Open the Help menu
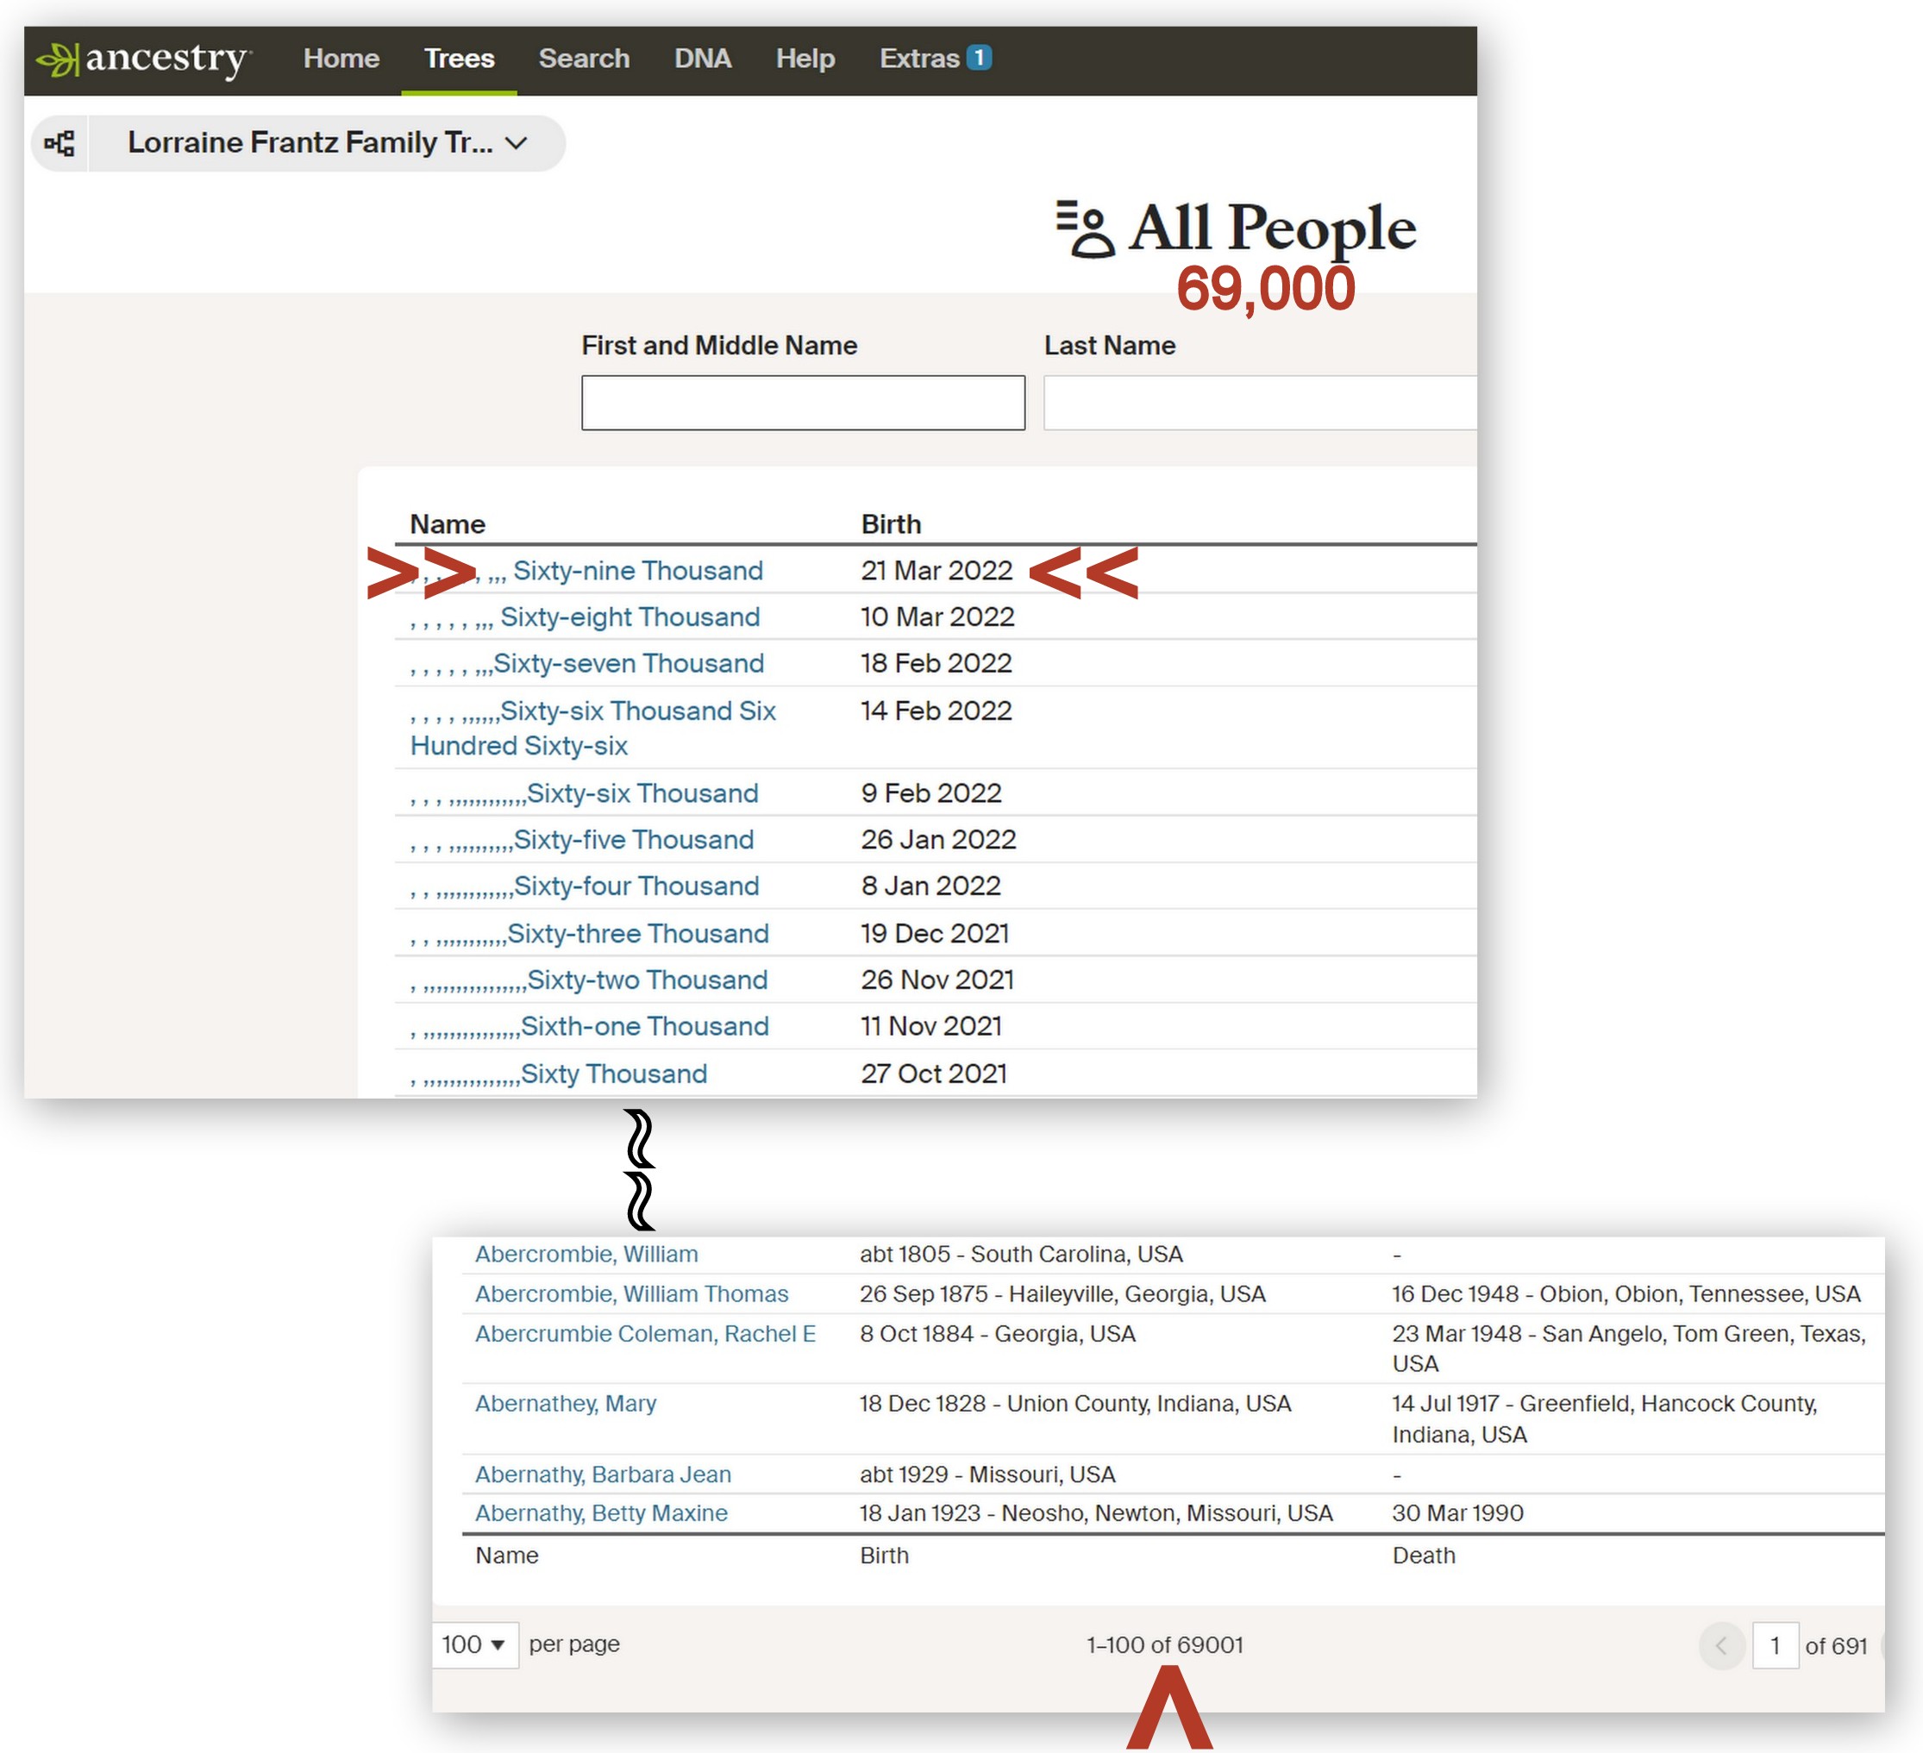Viewport: 1923px width, 1753px height. click(805, 59)
